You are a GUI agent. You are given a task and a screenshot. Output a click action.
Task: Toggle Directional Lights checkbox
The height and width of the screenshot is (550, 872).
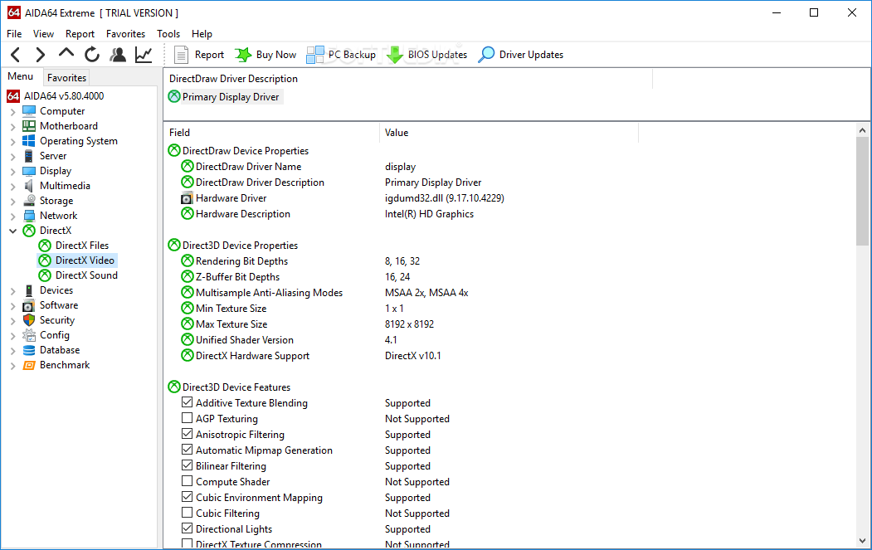[x=188, y=528]
